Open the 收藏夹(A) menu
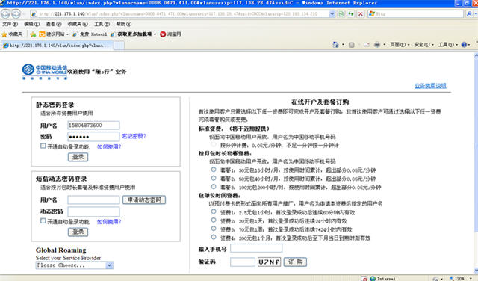This screenshot has height=281, width=478. coord(78,24)
